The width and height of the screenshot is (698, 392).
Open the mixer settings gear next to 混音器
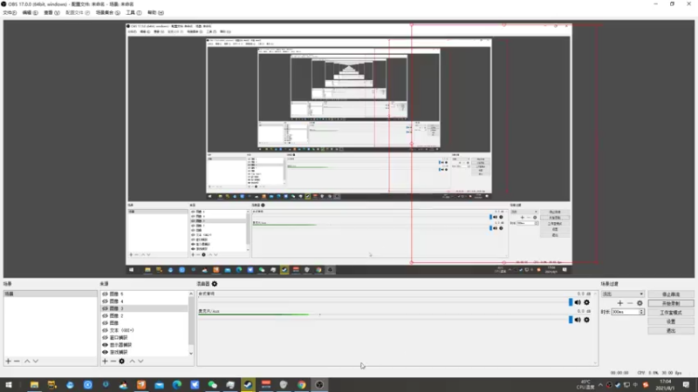(215, 284)
